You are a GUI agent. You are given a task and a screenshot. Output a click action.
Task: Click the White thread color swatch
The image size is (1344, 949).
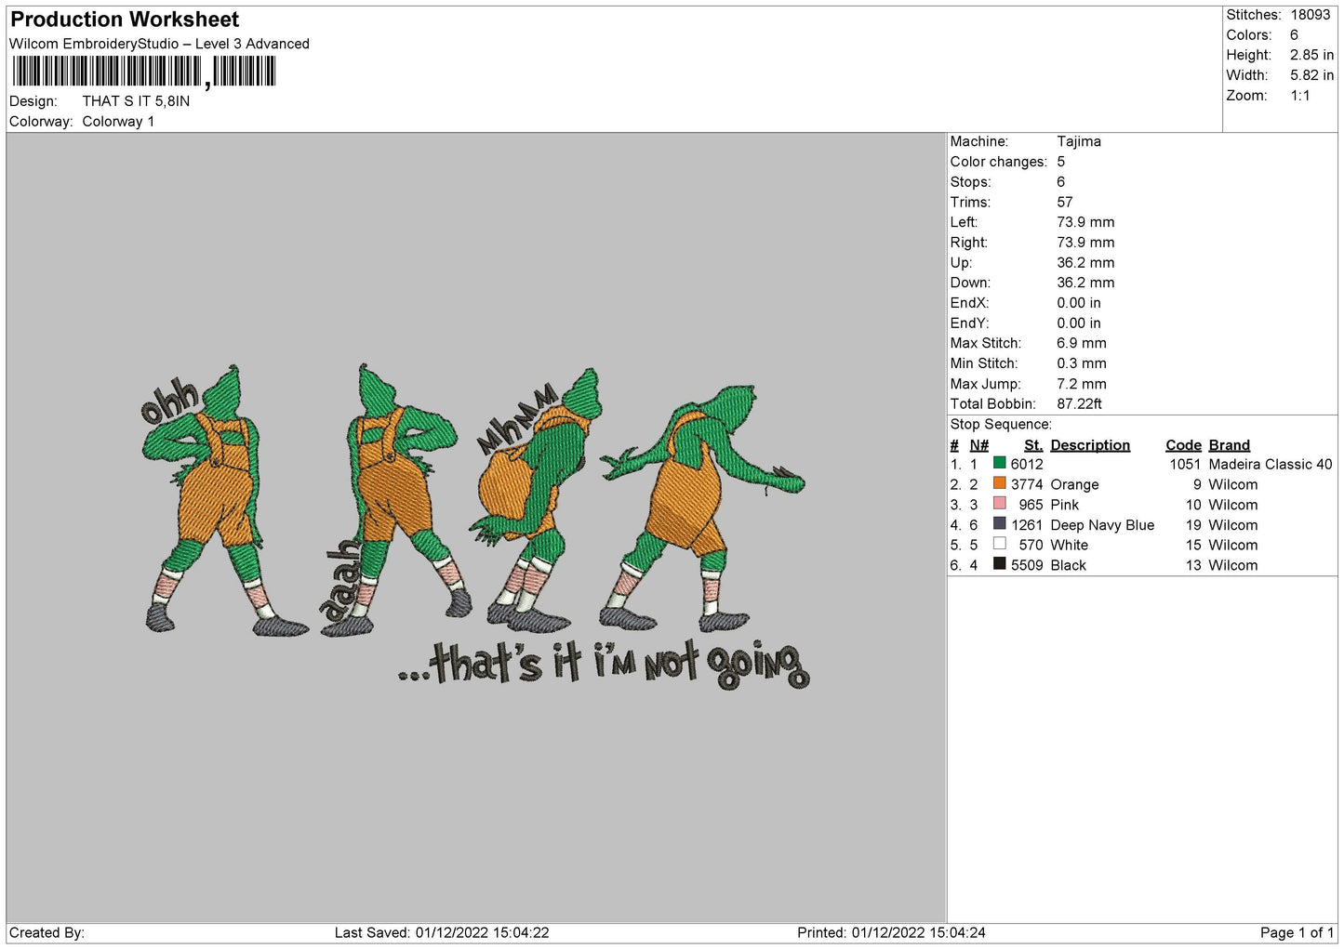999,544
